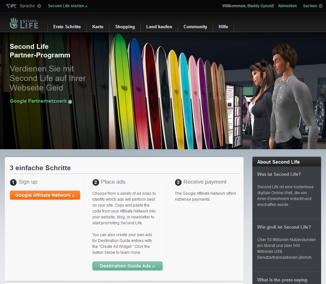Click the Sprache label text
This screenshot has width=326, height=284.
[27, 6]
